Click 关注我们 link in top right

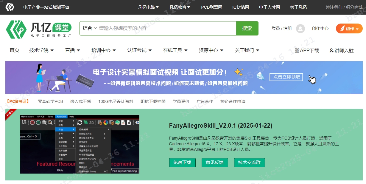(334, 7)
